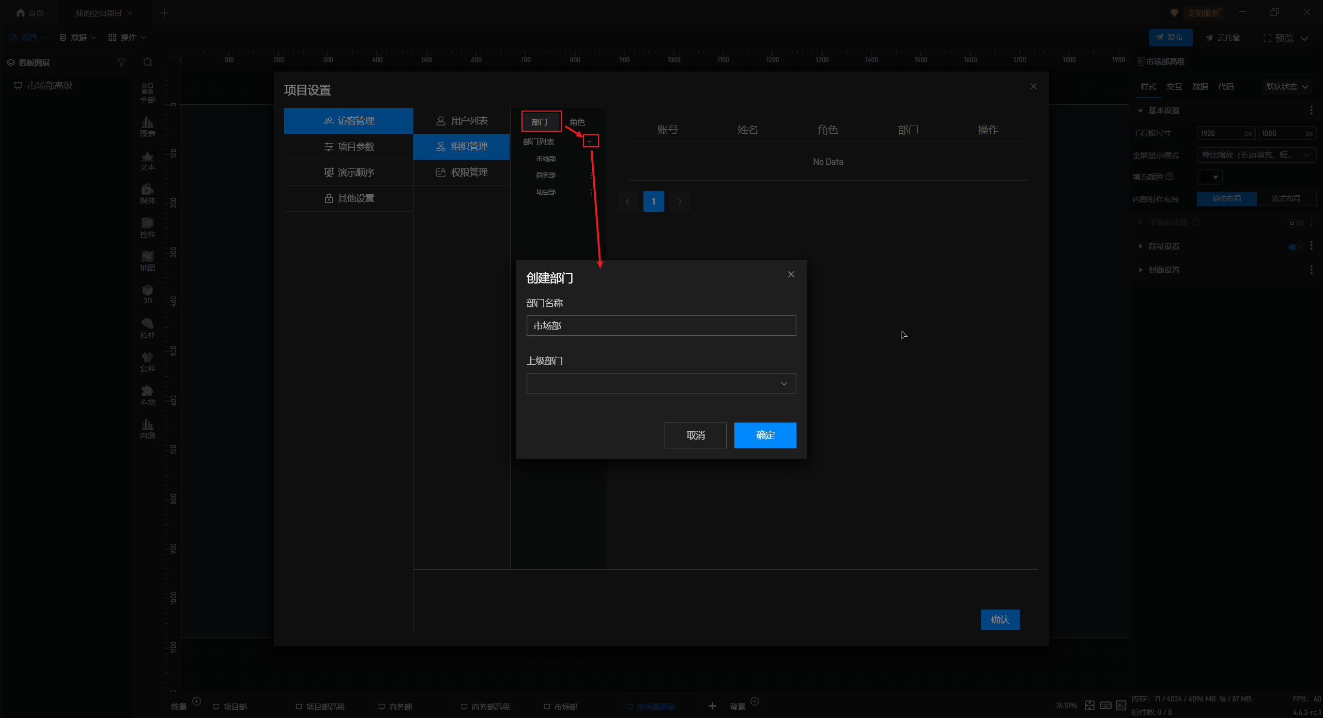The height and width of the screenshot is (718, 1323).
Task: Click the 取消 button
Action: pyautogui.click(x=695, y=435)
